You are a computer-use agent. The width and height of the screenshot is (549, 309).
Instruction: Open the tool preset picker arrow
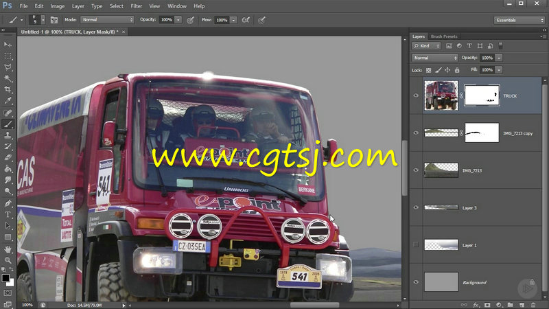[22, 20]
